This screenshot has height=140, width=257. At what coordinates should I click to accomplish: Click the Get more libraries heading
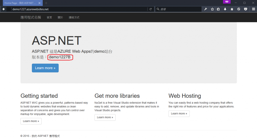117,96
